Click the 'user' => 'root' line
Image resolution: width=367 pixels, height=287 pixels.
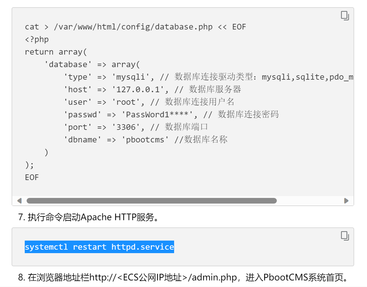149,102
